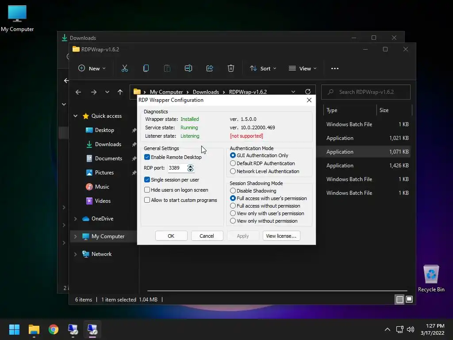Click the Rename icon in Explorer toolbar
The width and height of the screenshot is (453, 340).
(x=188, y=69)
